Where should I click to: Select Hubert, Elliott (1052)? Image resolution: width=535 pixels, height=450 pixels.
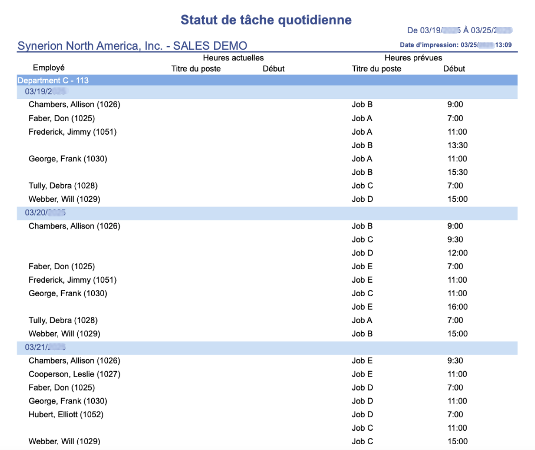click(x=66, y=415)
